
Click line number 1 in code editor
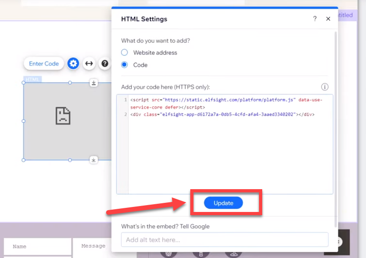[126, 100]
